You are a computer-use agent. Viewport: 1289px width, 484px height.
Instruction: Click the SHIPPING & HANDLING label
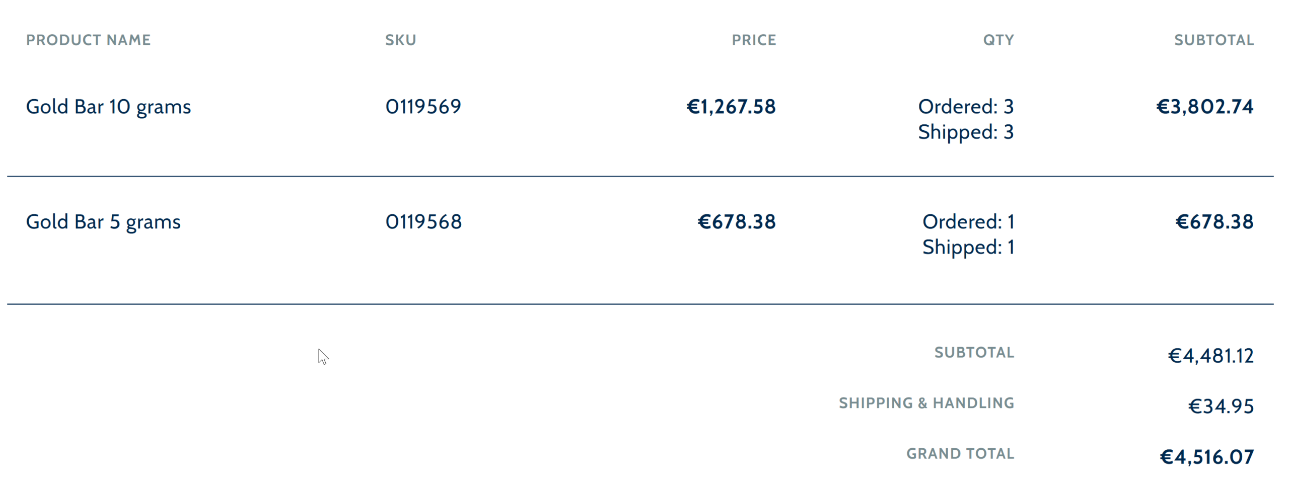tap(926, 403)
